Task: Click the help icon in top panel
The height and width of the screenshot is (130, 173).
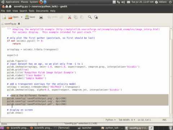Action: 45,2
